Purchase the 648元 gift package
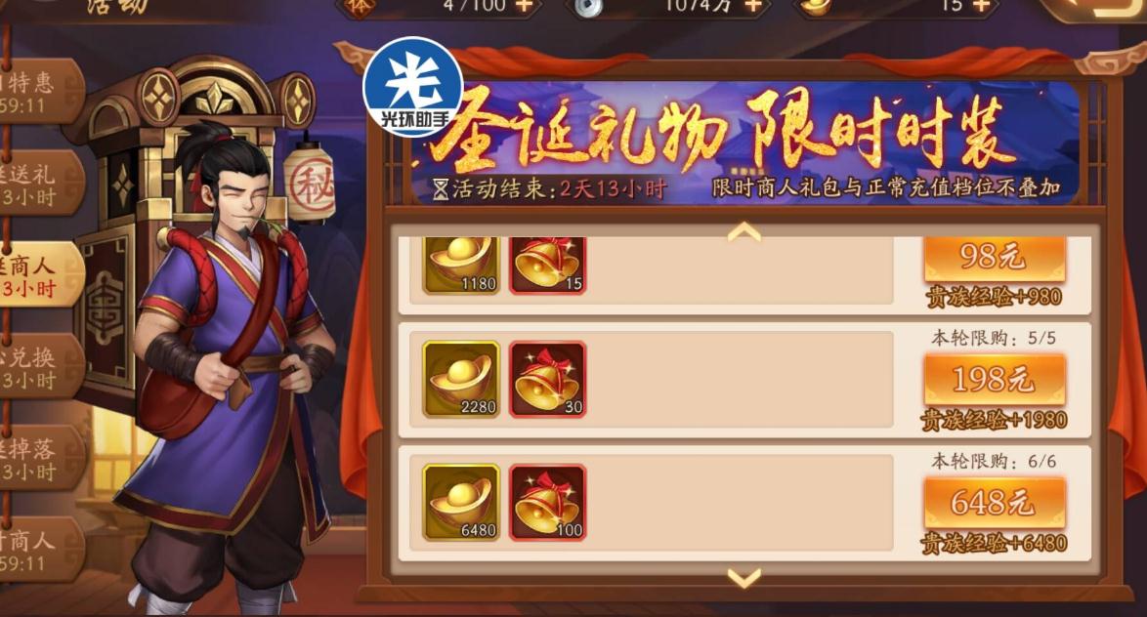The height and width of the screenshot is (617, 1147). [994, 503]
